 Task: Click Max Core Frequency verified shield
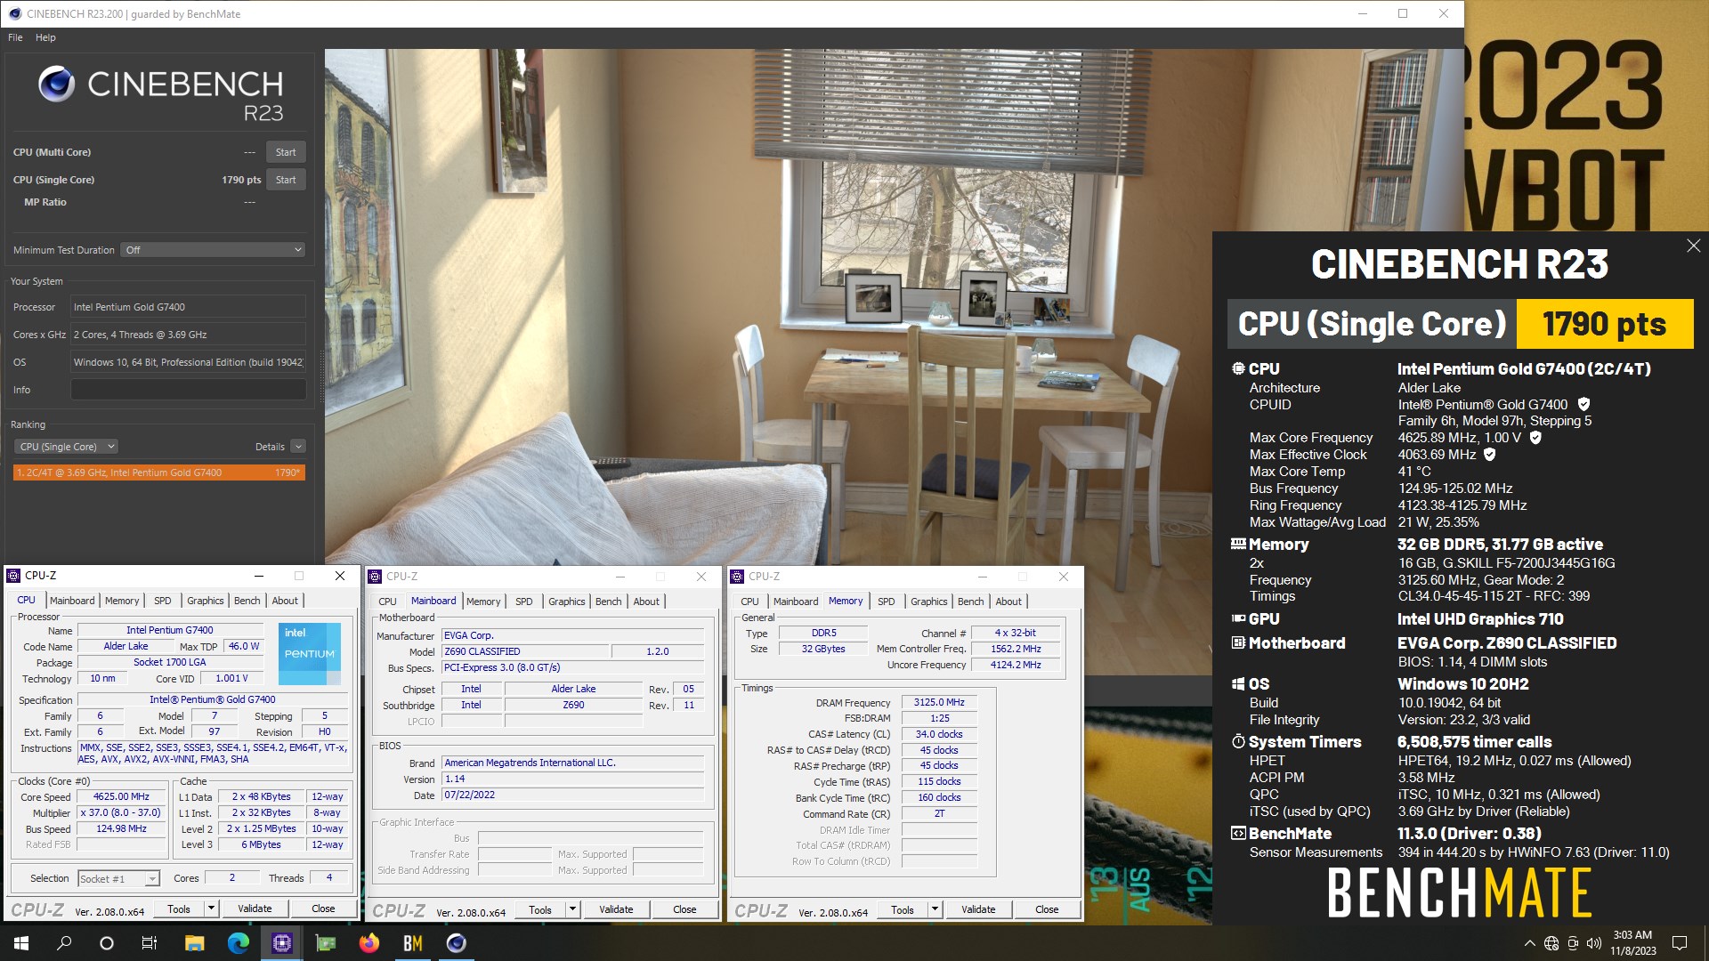pyautogui.click(x=1535, y=438)
